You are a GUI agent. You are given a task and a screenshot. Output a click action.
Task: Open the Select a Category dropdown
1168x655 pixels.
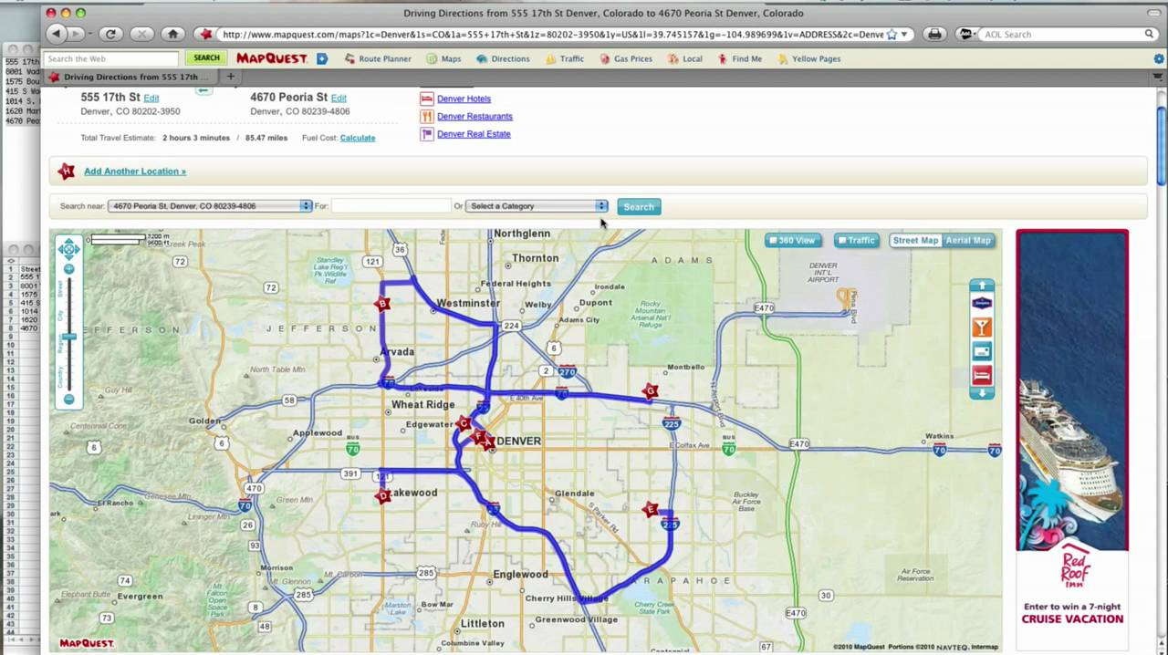click(x=600, y=205)
